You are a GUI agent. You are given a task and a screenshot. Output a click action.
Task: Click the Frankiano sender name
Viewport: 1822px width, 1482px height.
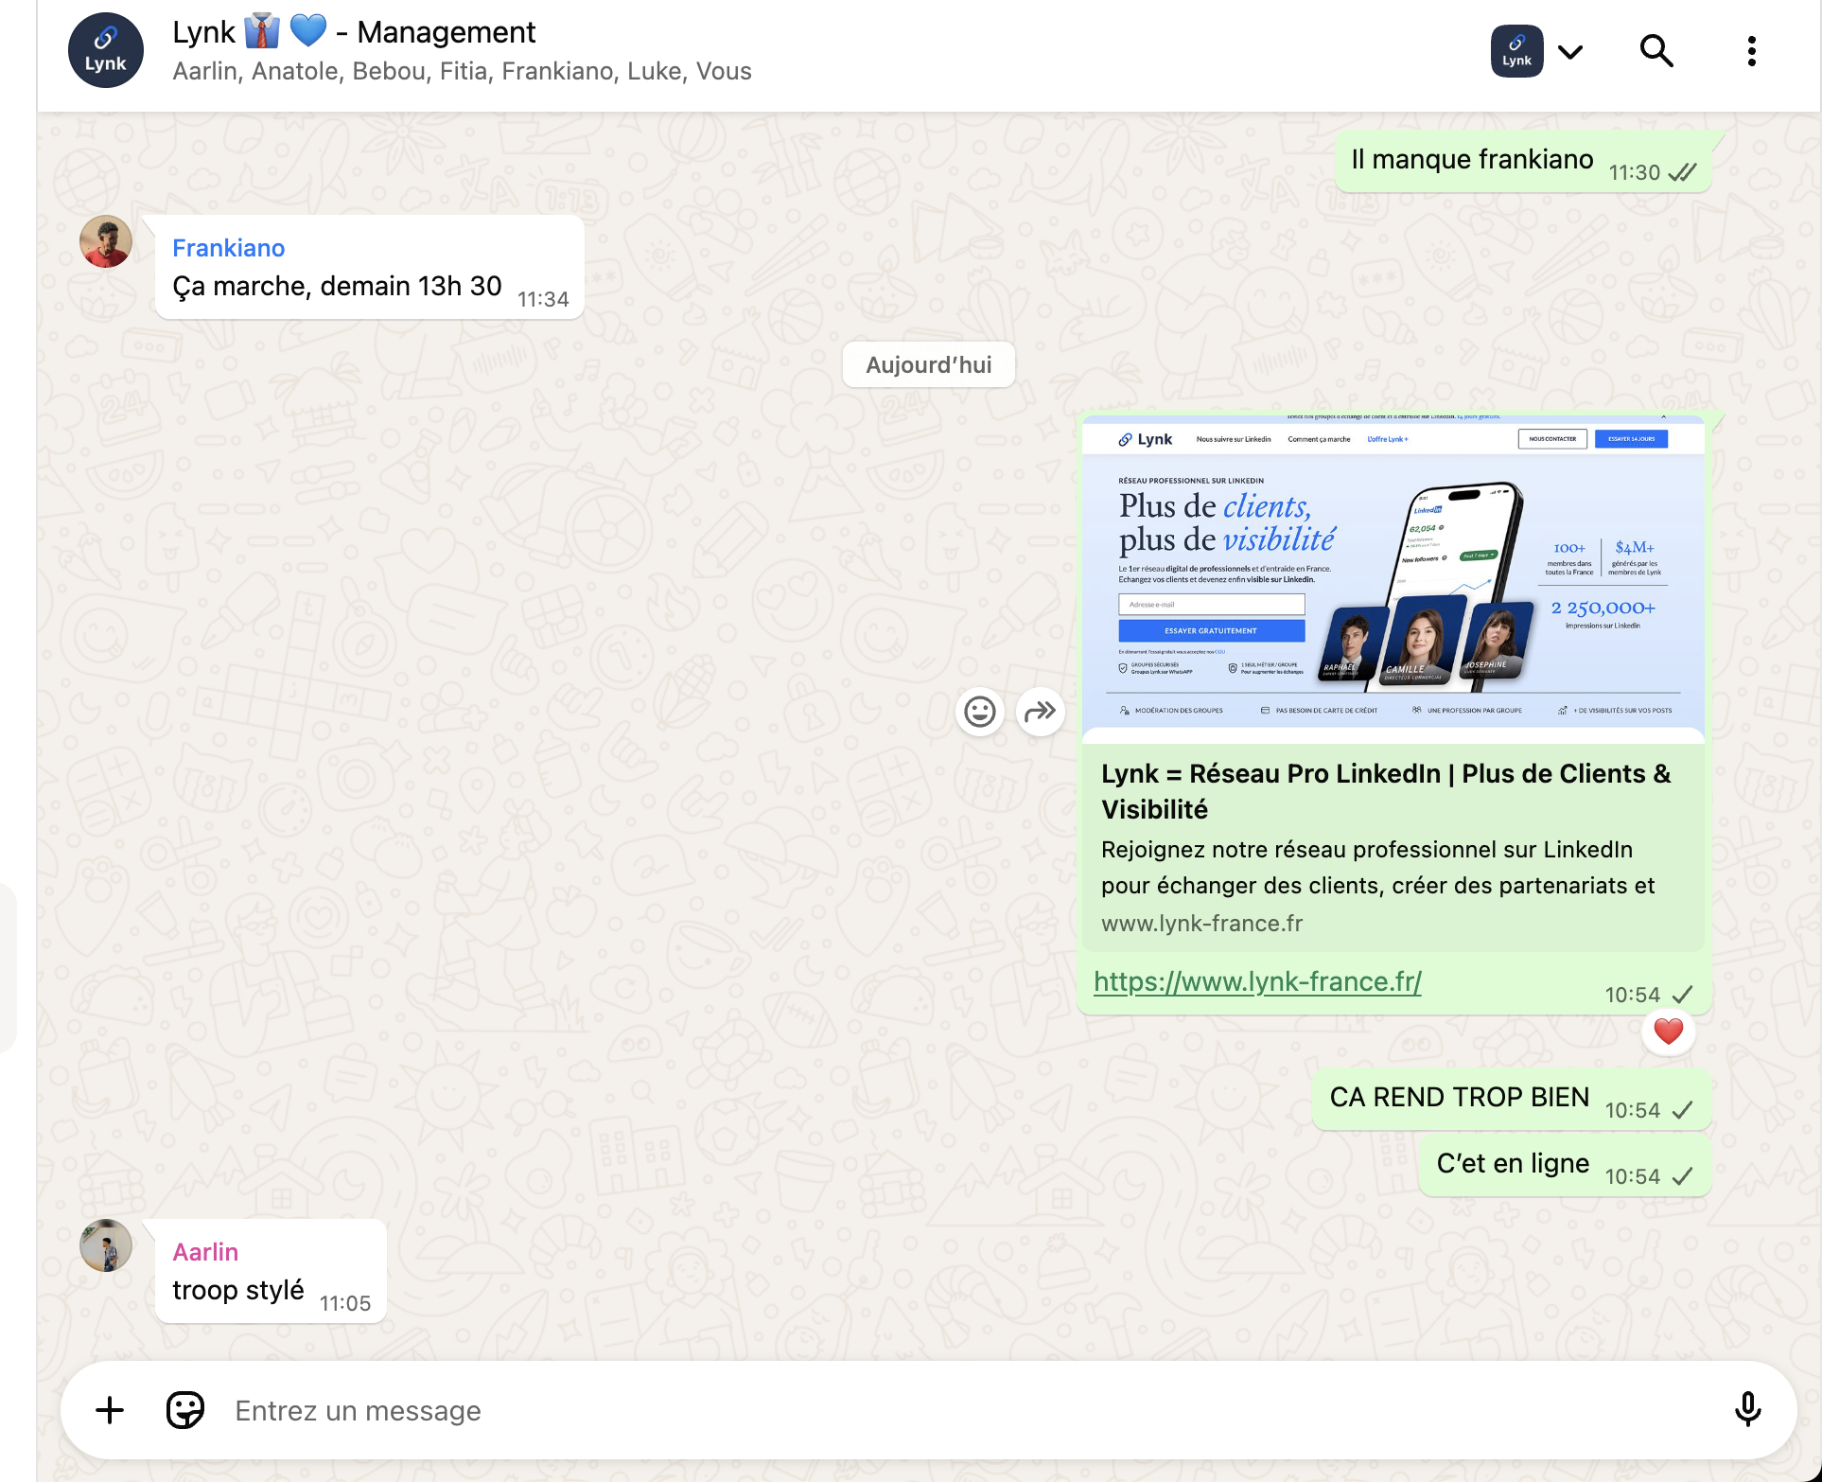point(228,248)
